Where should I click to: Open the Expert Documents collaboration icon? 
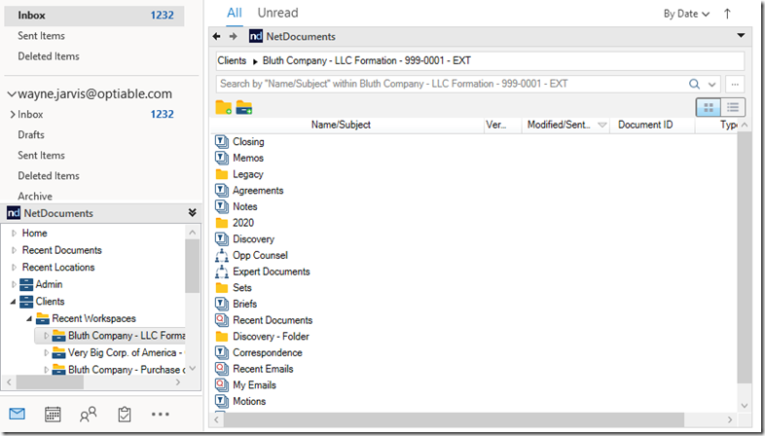click(222, 272)
